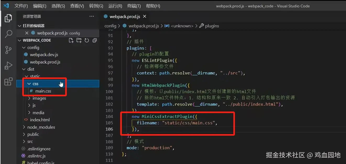Collapse all folders in explorer
The height and width of the screenshot is (164, 346).
[x=95, y=40]
